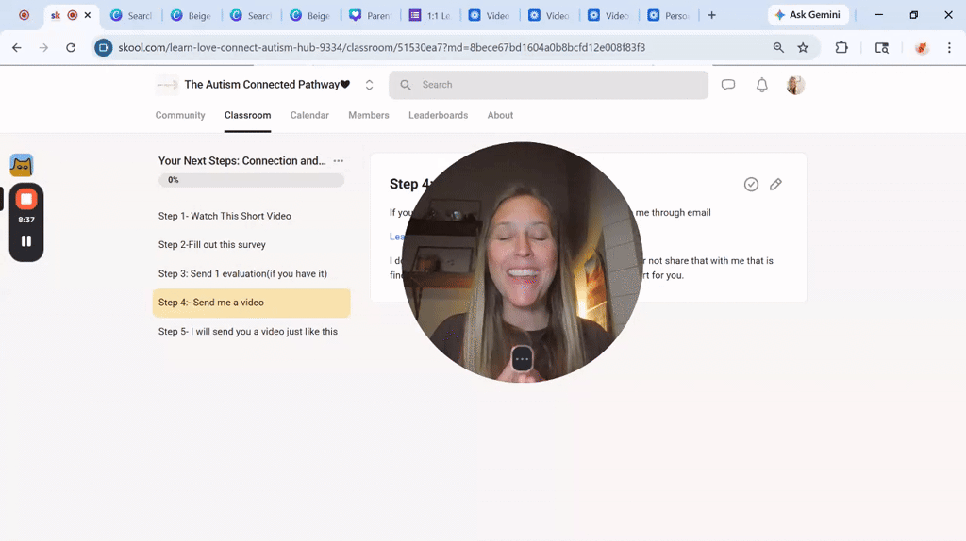Click the first recording tab at far left
The image size is (966, 541).
click(x=24, y=15)
